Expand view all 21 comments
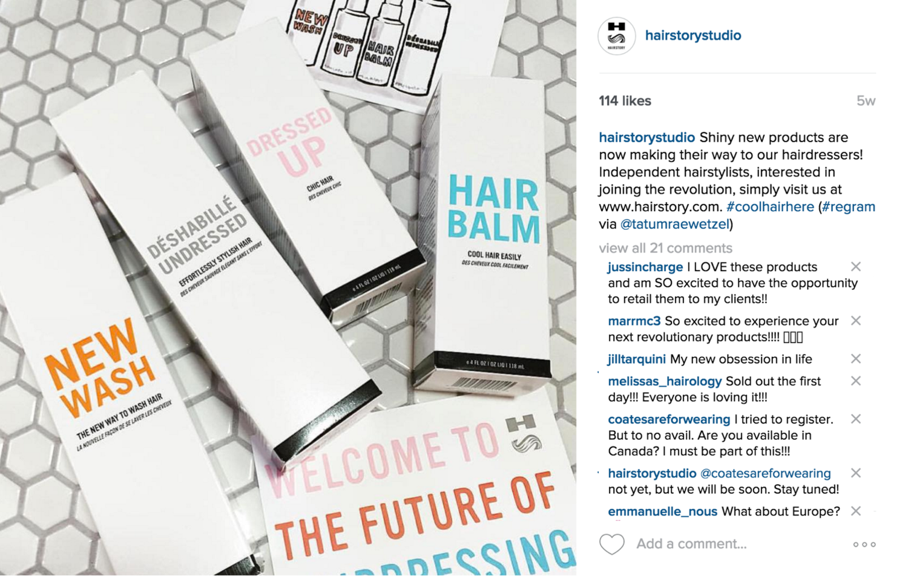This screenshot has height=576, width=908. 665,248
